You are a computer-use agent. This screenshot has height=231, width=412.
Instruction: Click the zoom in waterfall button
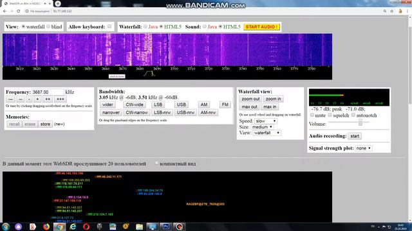click(x=273, y=99)
